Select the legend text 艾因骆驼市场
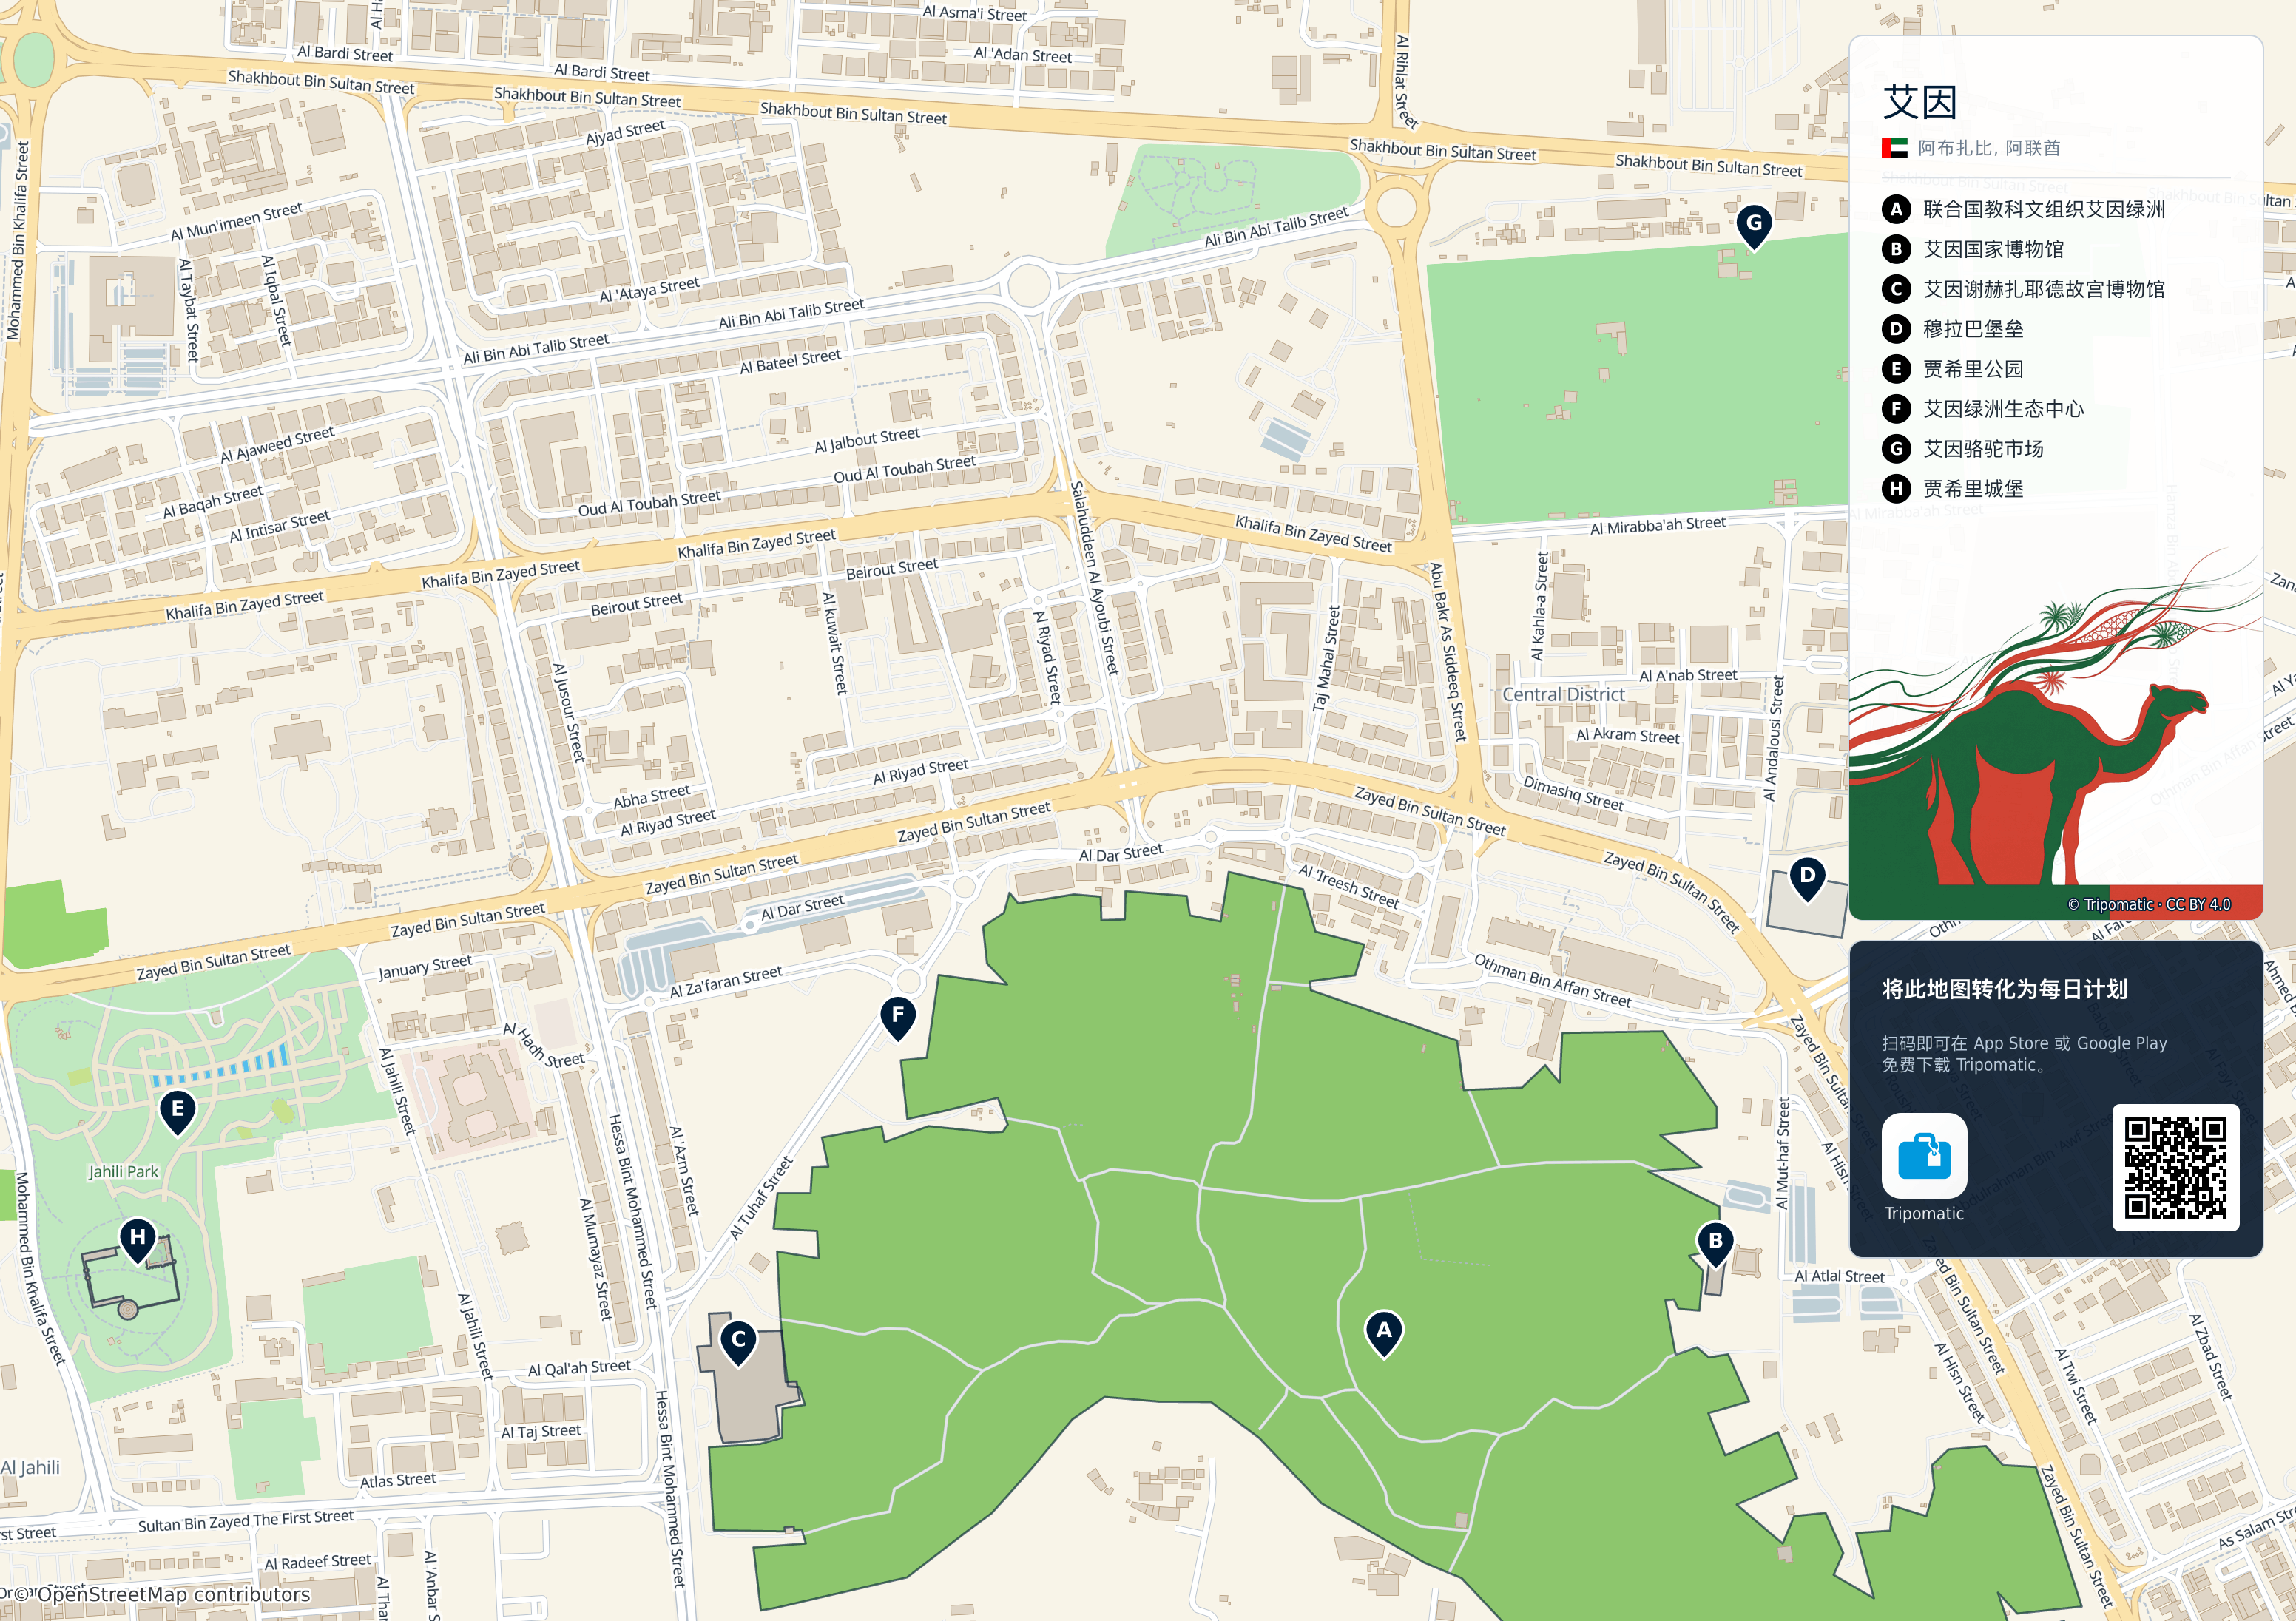 coord(1983,449)
